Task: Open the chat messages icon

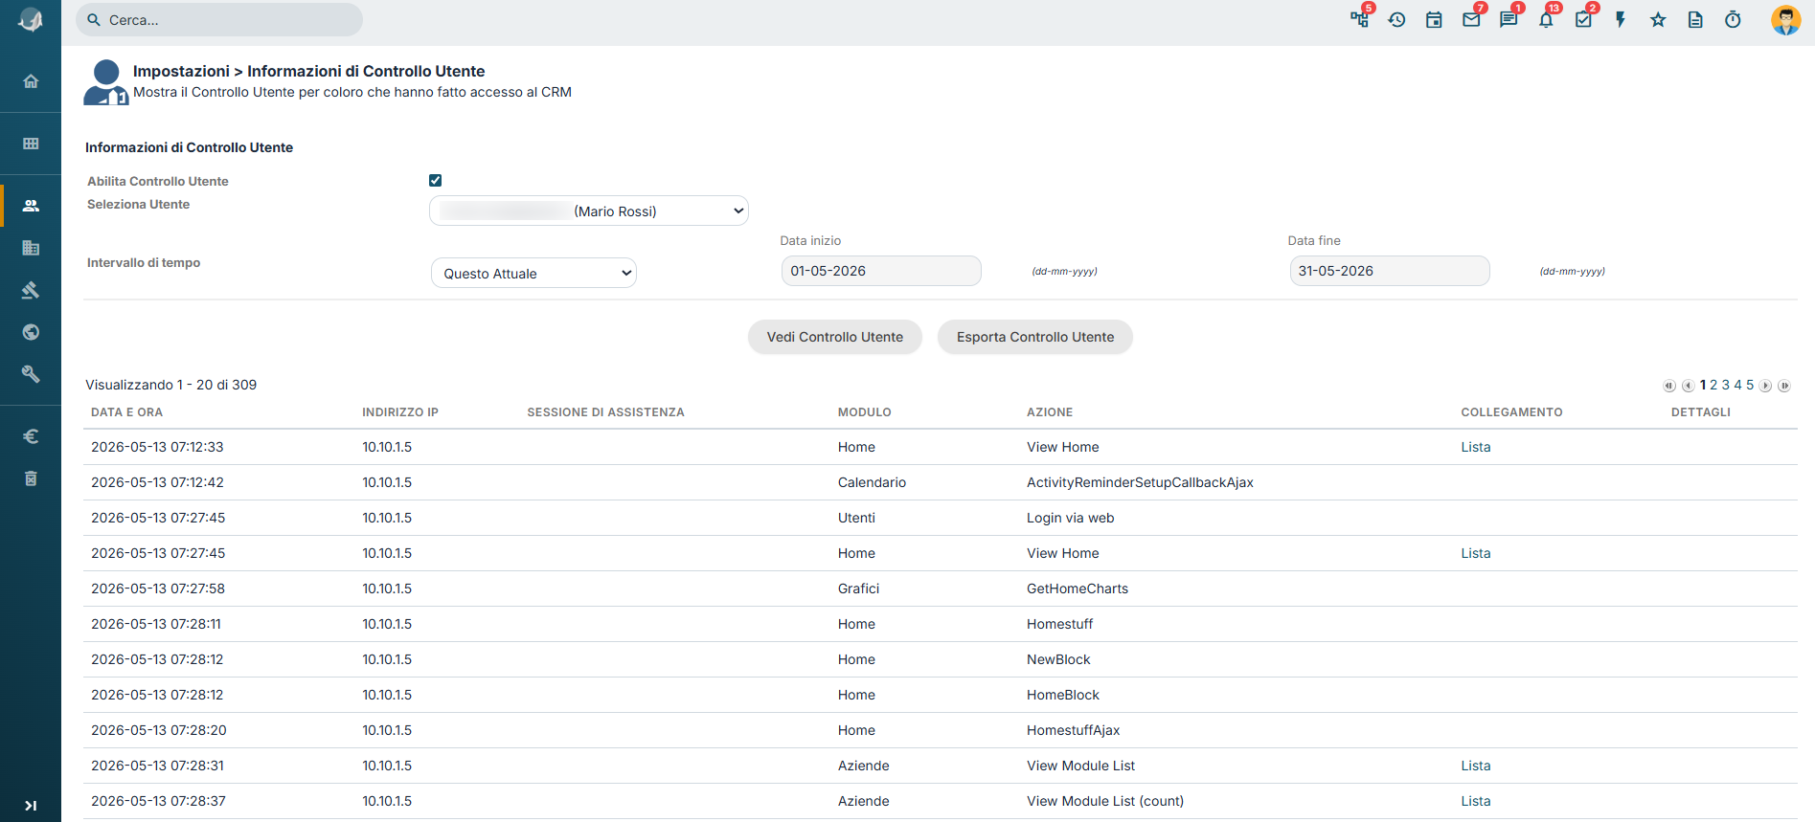Action: tap(1509, 20)
